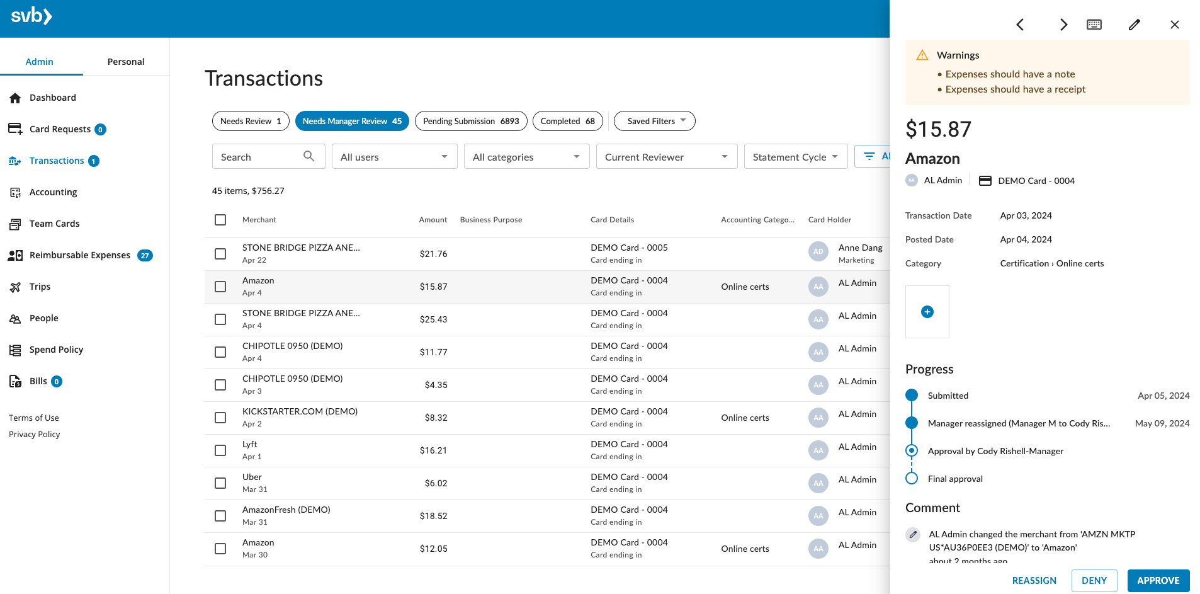The width and height of the screenshot is (1200, 594).
Task: Click Approval by Cody Rishell-Manager step marker
Action: coord(912,450)
